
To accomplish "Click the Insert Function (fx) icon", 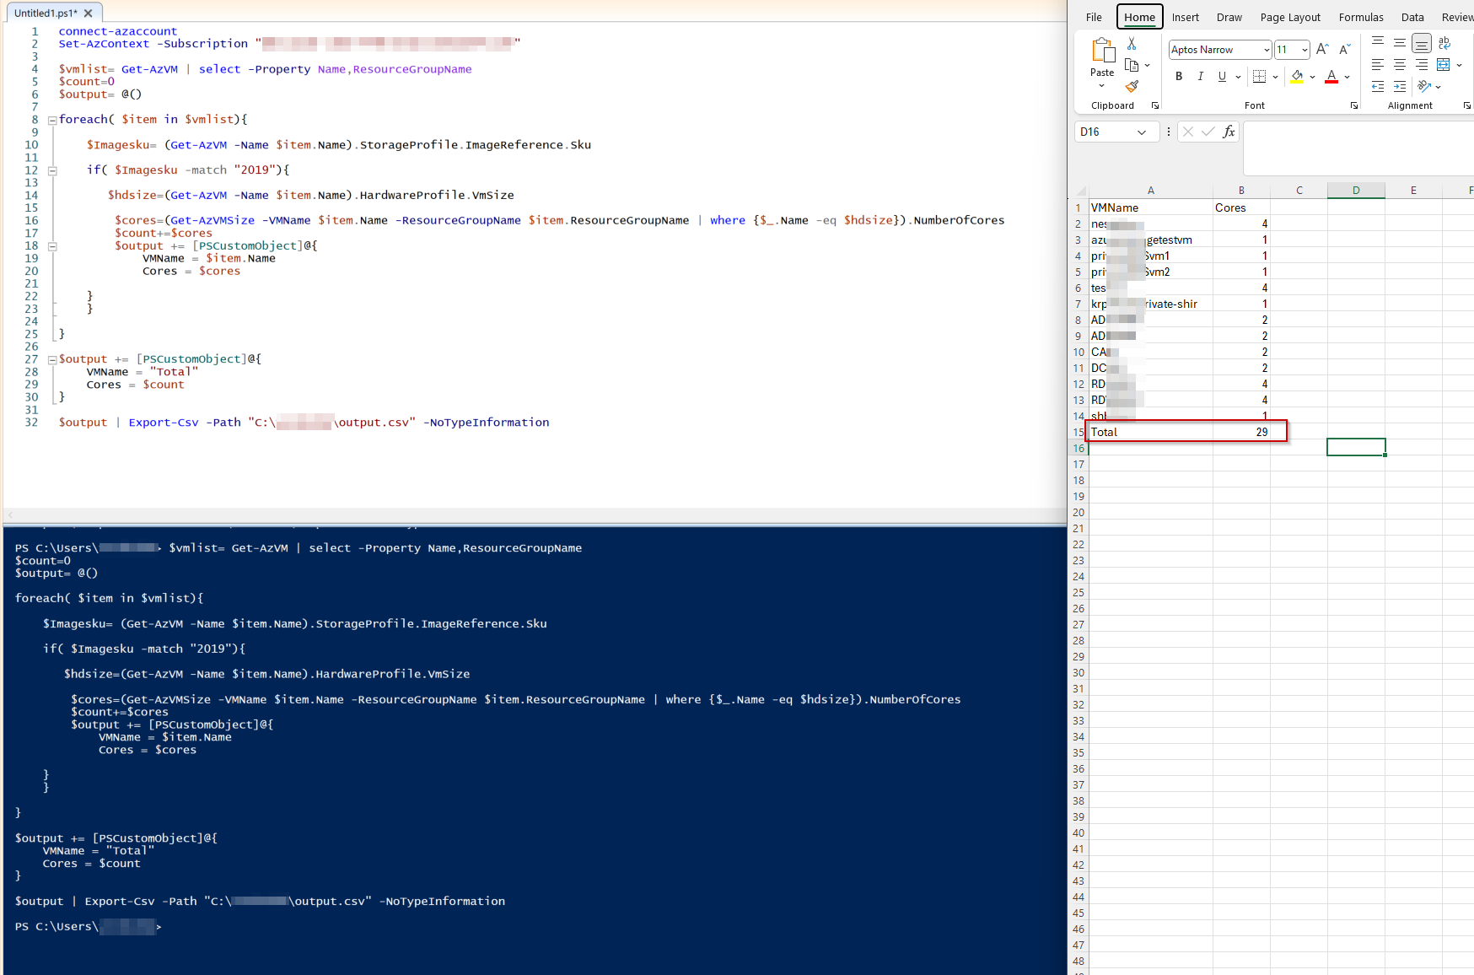I will pos(1229,132).
